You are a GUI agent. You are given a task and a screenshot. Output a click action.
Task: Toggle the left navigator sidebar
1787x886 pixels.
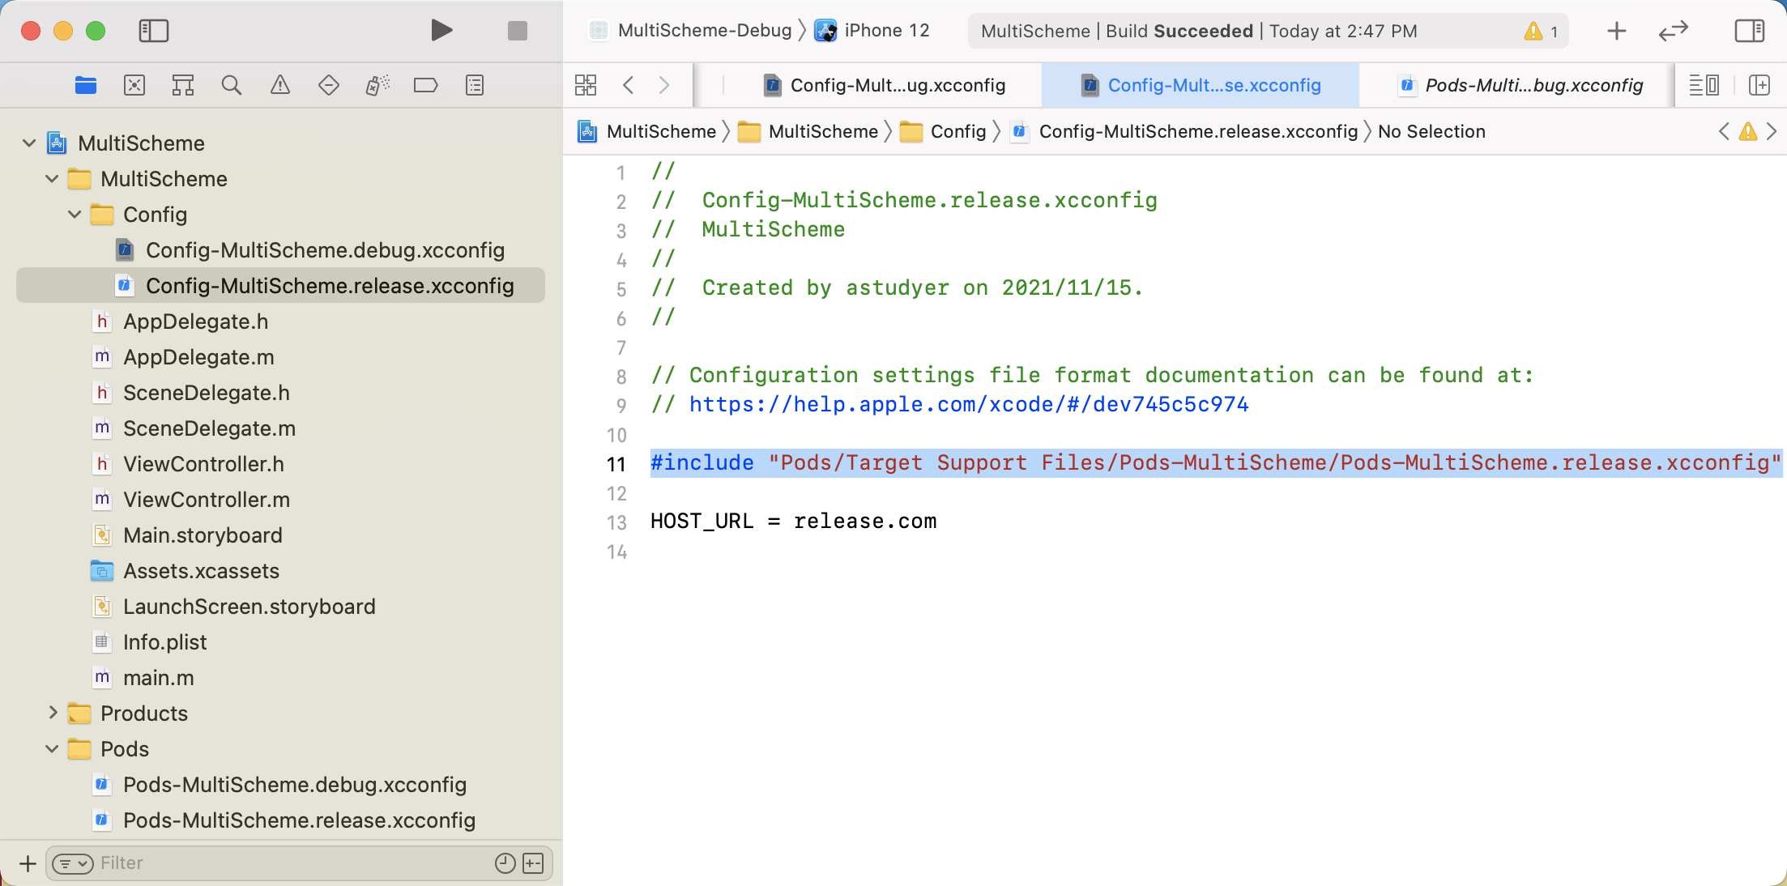[153, 31]
